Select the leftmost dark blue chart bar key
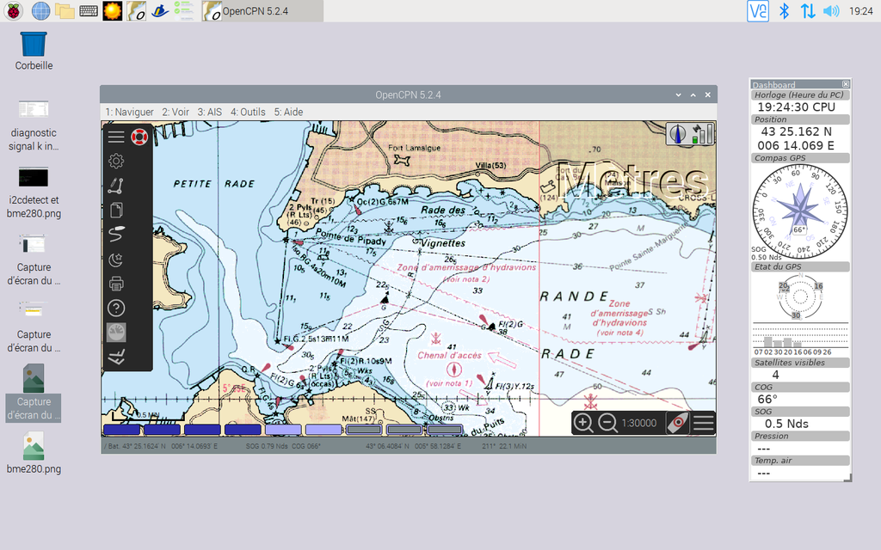The width and height of the screenshot is (881, 550). click(x=122, y=430)
